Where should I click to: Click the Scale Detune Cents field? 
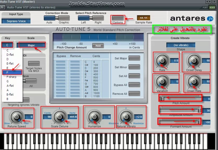click(x=47, y=117)
